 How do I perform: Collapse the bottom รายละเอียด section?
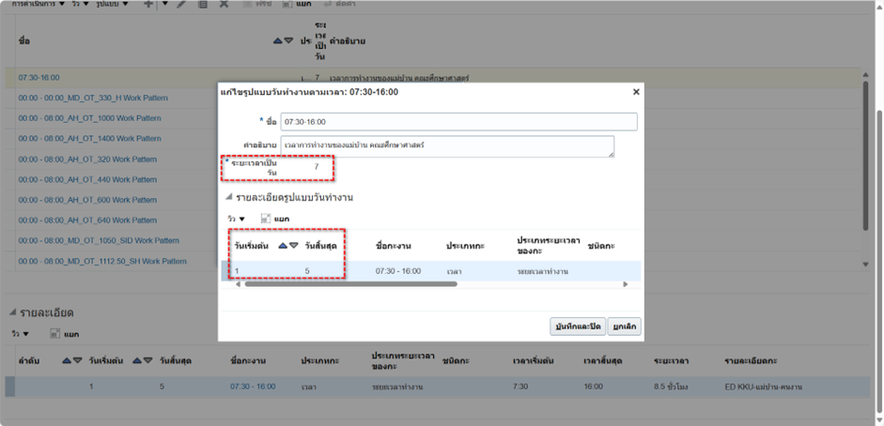click(x=12, y=312)
